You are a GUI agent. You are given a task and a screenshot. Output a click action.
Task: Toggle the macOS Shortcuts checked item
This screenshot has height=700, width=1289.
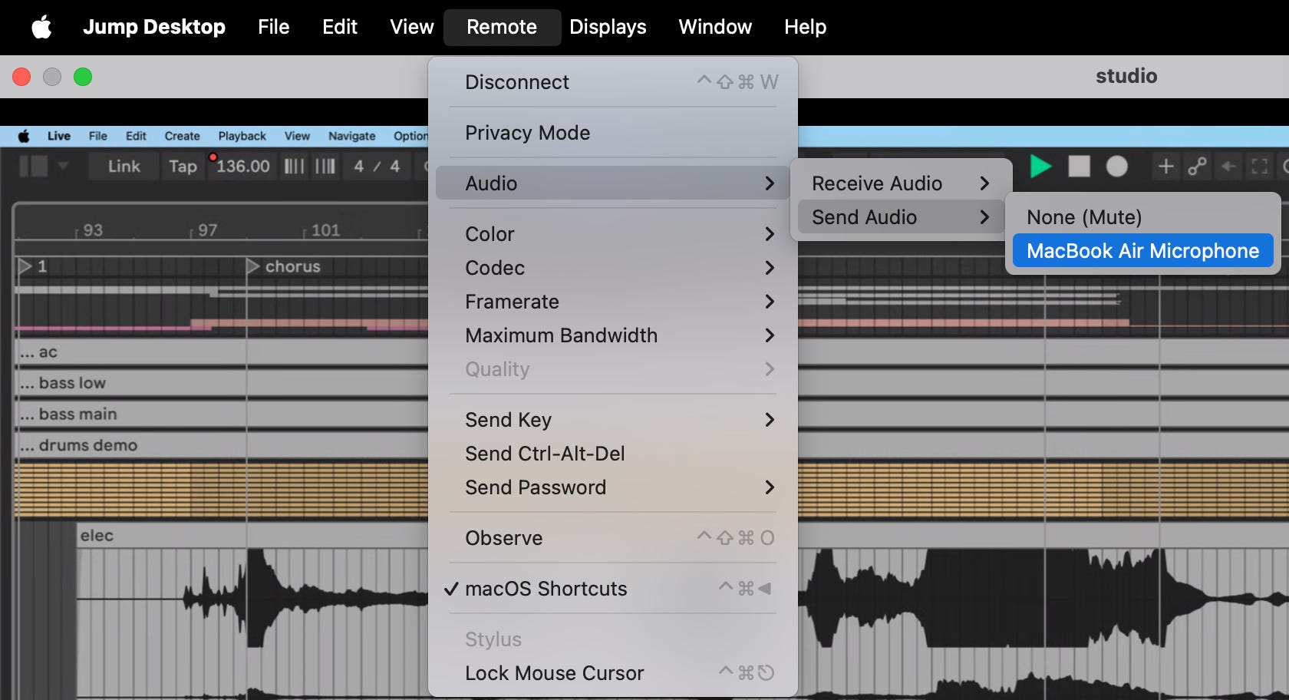[x=613, y=589]
